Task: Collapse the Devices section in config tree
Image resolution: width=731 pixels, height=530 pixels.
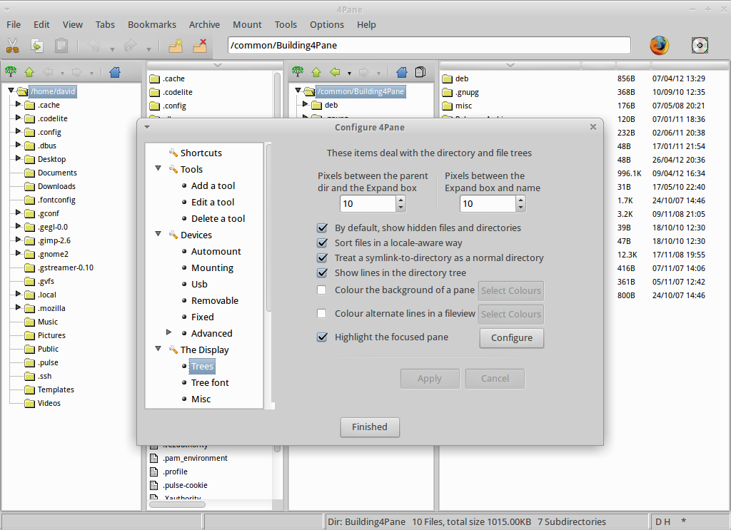Action: pos(158,234)
